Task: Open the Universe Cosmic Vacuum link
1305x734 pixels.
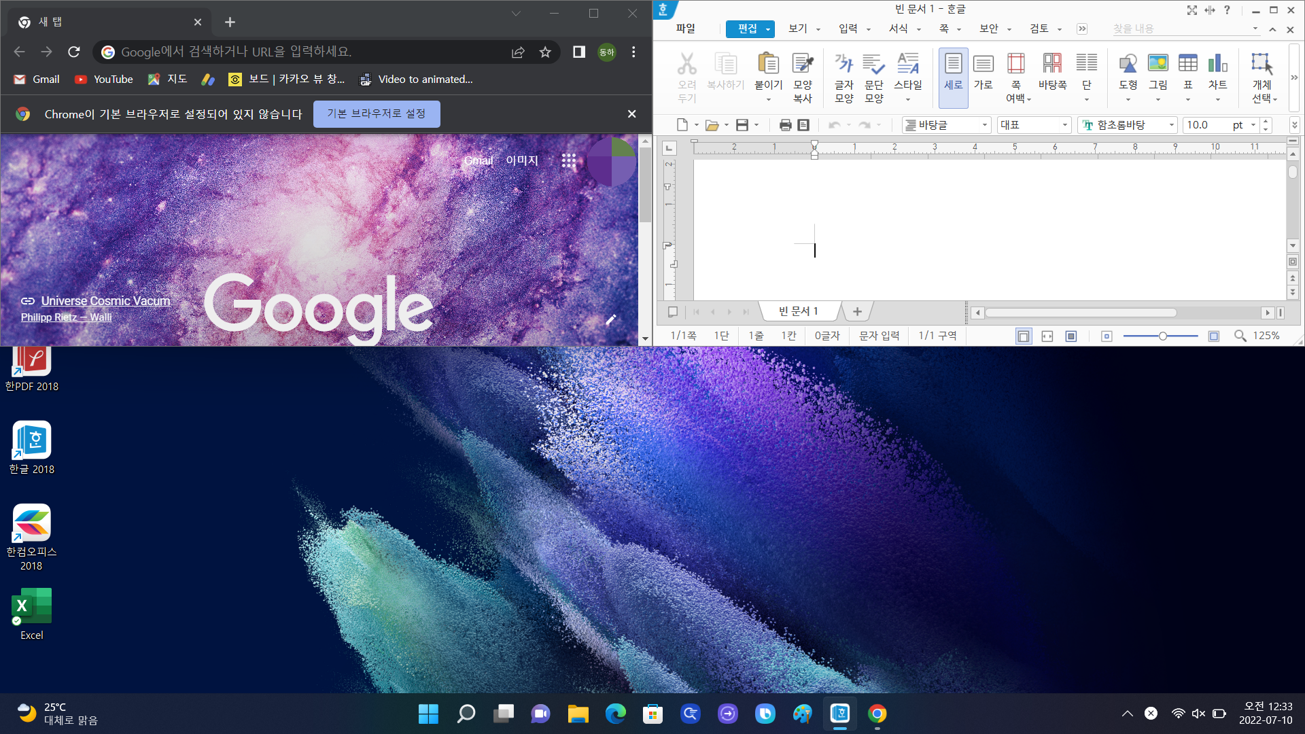Action: tap(105, 301)
